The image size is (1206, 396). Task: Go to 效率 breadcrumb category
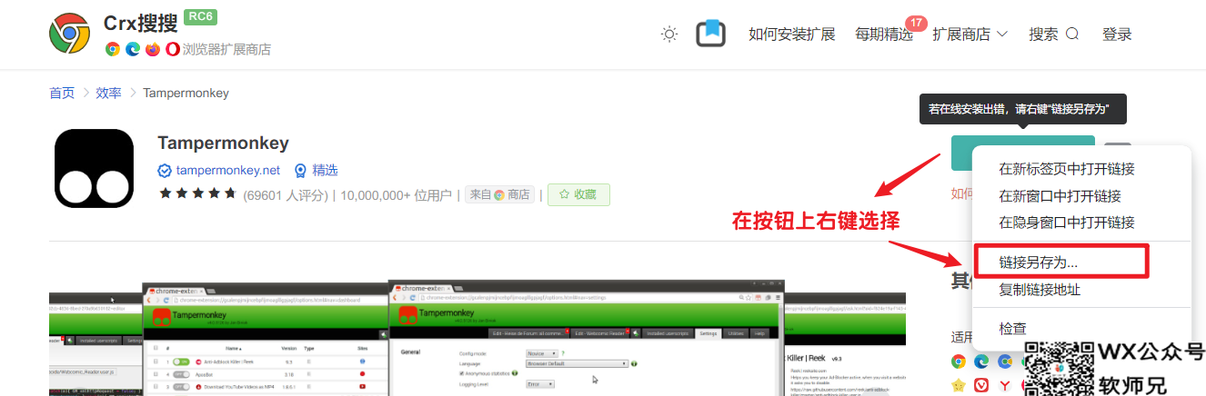[108, 93]
